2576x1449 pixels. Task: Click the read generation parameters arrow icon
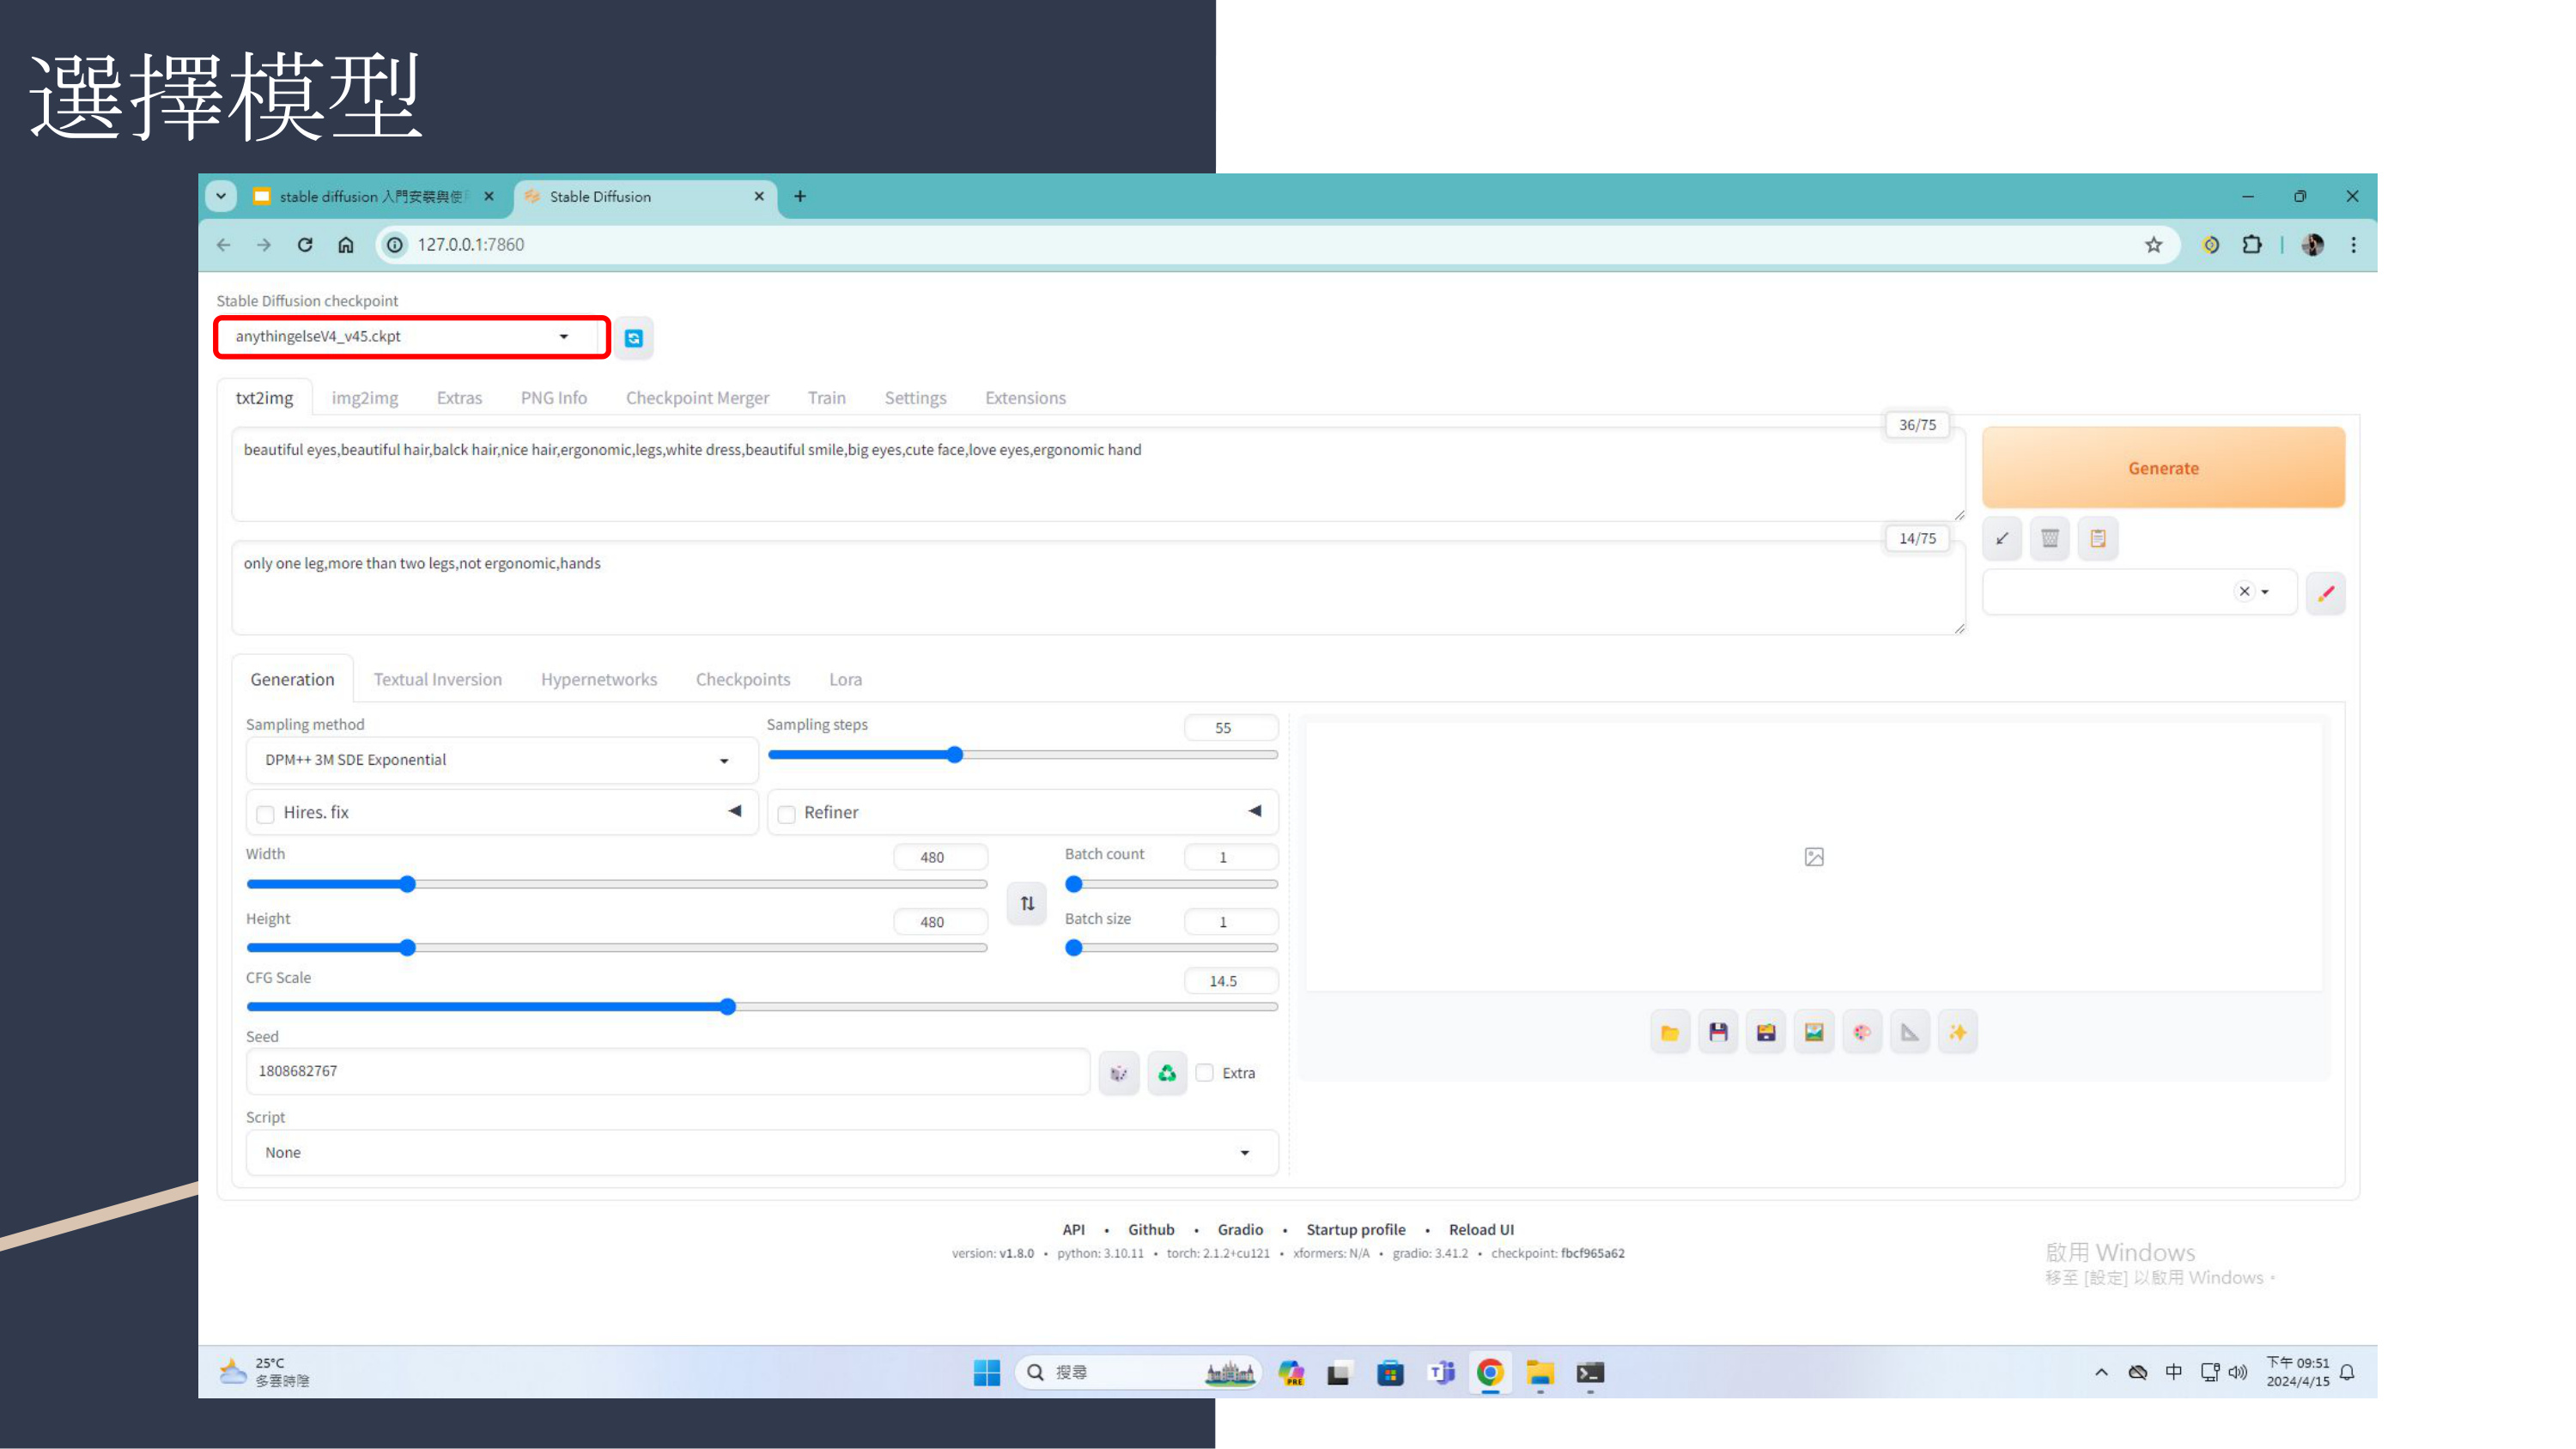[2002, 538]
